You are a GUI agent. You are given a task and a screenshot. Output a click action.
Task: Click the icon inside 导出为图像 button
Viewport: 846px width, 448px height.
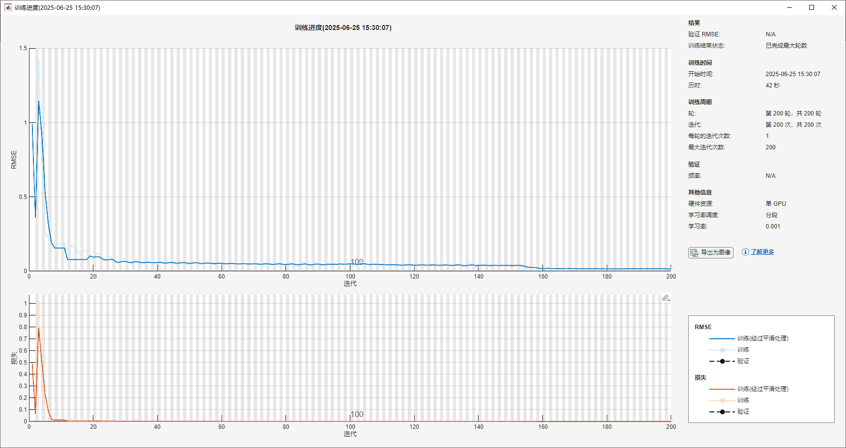694,252
